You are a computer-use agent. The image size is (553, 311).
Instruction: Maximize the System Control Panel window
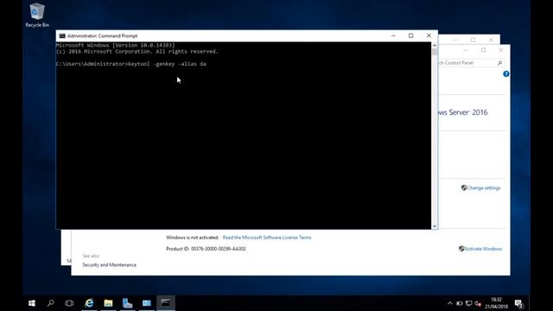[x=483, y=50]
